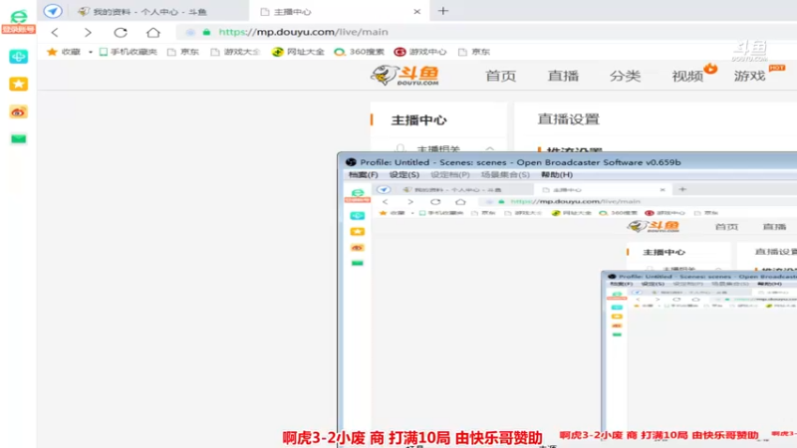Open 京东 bookmark after 游戏中心

tap(474, 52)
